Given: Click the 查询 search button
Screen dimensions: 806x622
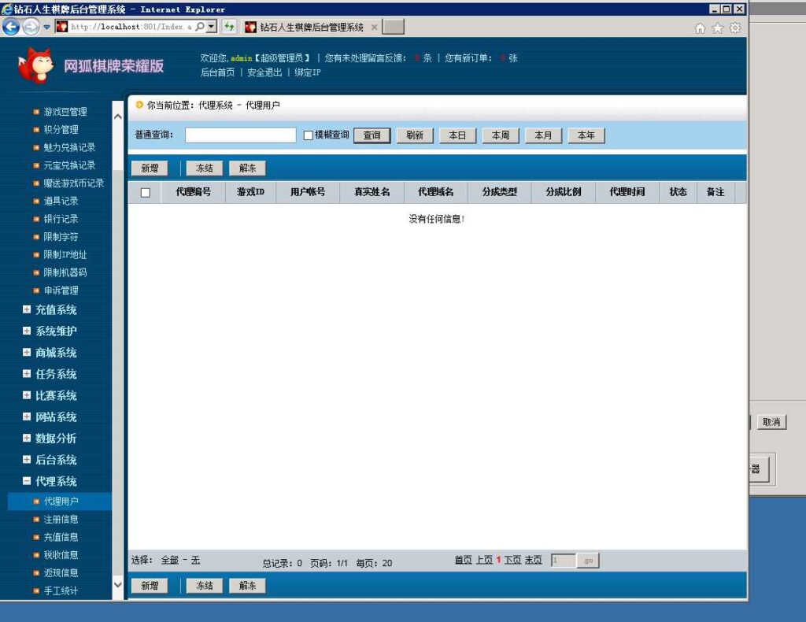Looking at the screenshot, I should pos(372,135).
